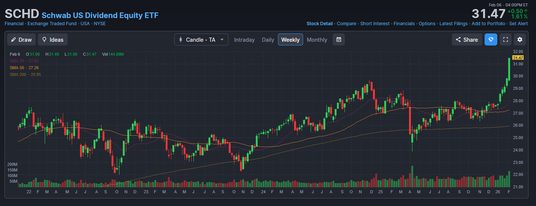Open the Ideas panel

coord(53,39)
